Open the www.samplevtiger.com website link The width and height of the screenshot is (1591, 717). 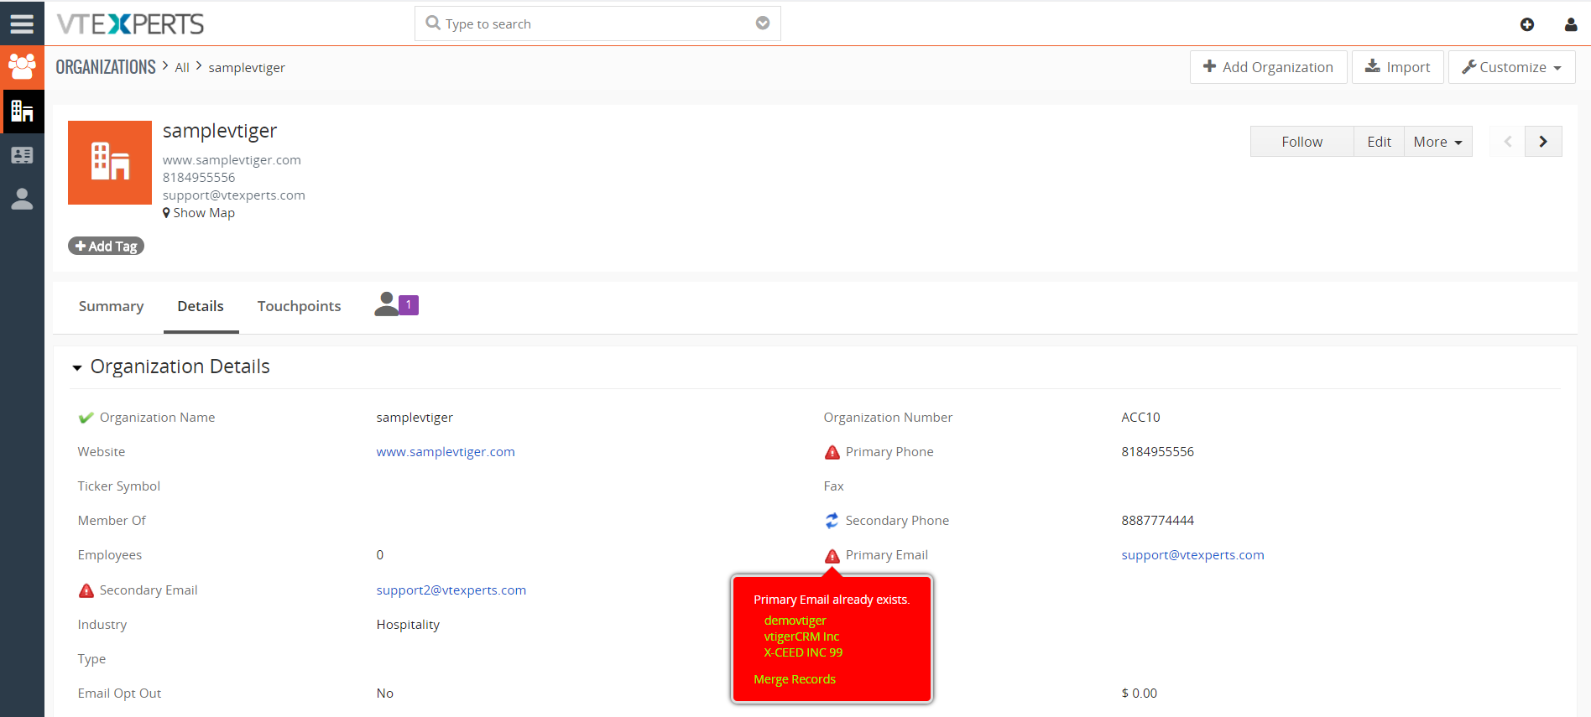(x=446, y=452)
